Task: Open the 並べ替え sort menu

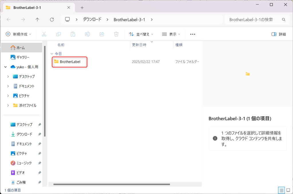Action: click(x=141, y=34)
